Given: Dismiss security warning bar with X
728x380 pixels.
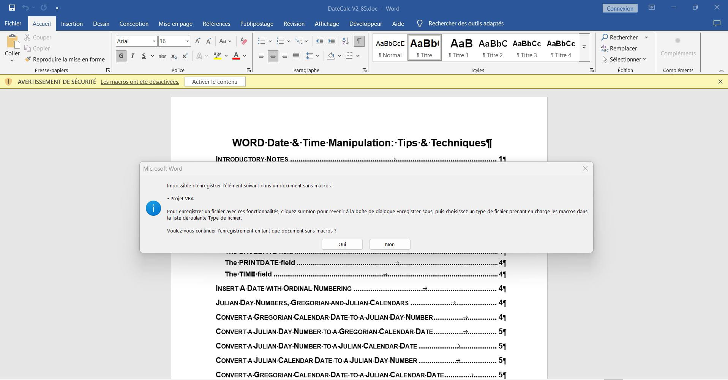Looking at the screenshot, I should pos(720,82).
